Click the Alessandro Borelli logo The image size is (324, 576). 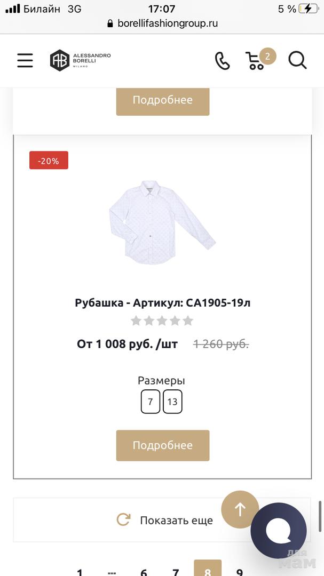tap(80, 60)
